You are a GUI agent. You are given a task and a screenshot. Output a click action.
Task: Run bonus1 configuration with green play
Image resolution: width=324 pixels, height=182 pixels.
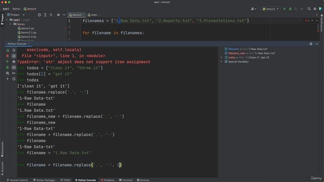(x=285, y=9)
